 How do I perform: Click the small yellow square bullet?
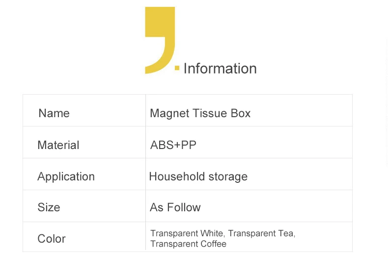(x=177, y=68)
